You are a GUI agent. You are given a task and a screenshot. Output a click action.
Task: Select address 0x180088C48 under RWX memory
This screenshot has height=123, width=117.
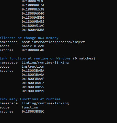33,50
